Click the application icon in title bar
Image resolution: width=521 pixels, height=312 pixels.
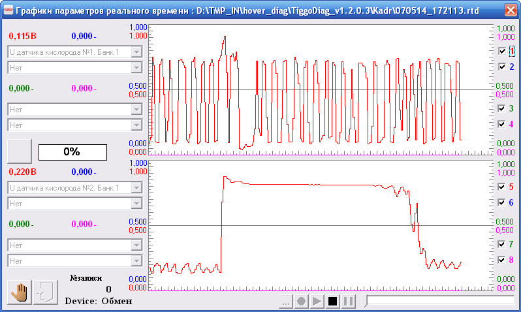[x=8, y=10]
